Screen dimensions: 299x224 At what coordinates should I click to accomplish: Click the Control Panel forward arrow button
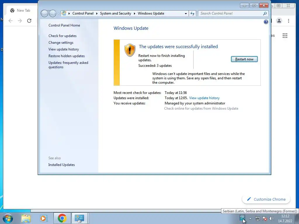[53, 13]
